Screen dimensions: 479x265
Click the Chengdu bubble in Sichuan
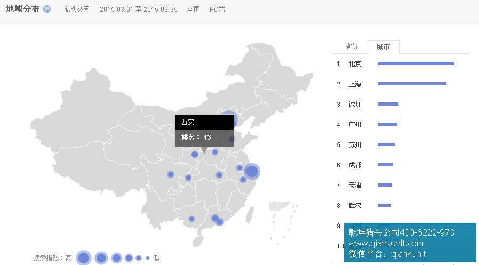point(171,174)
